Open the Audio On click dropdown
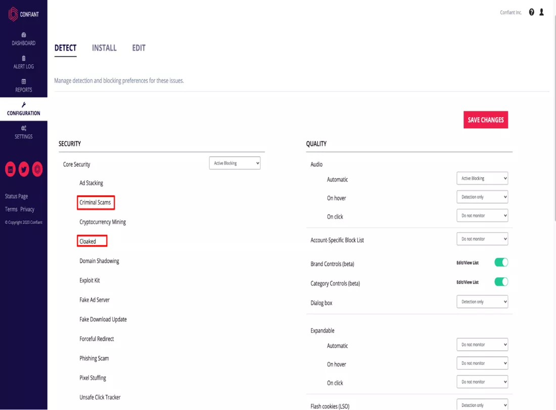The width and height of the screenshot is (556, 410). [482, 216]
